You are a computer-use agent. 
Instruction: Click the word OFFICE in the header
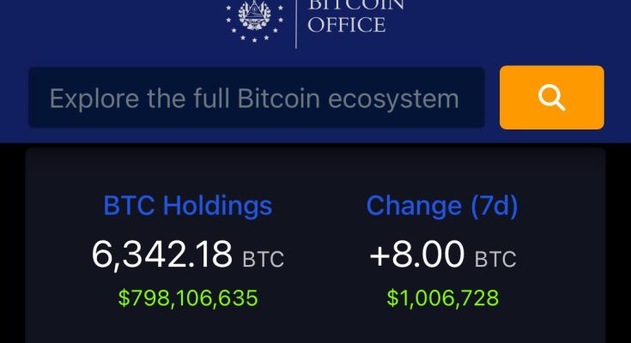[346, 25]
